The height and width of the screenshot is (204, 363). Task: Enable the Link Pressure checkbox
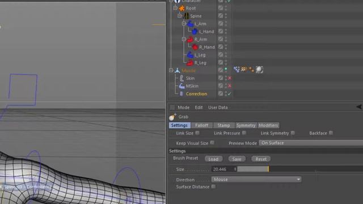(x=244, y=133)
